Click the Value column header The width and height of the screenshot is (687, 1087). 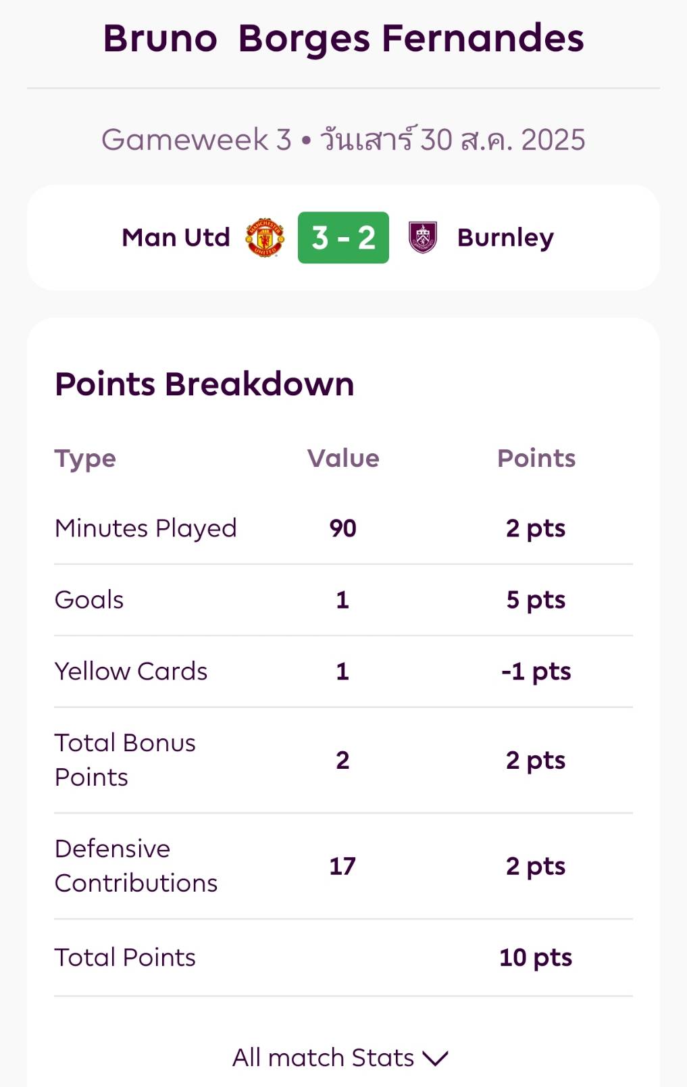343,458
